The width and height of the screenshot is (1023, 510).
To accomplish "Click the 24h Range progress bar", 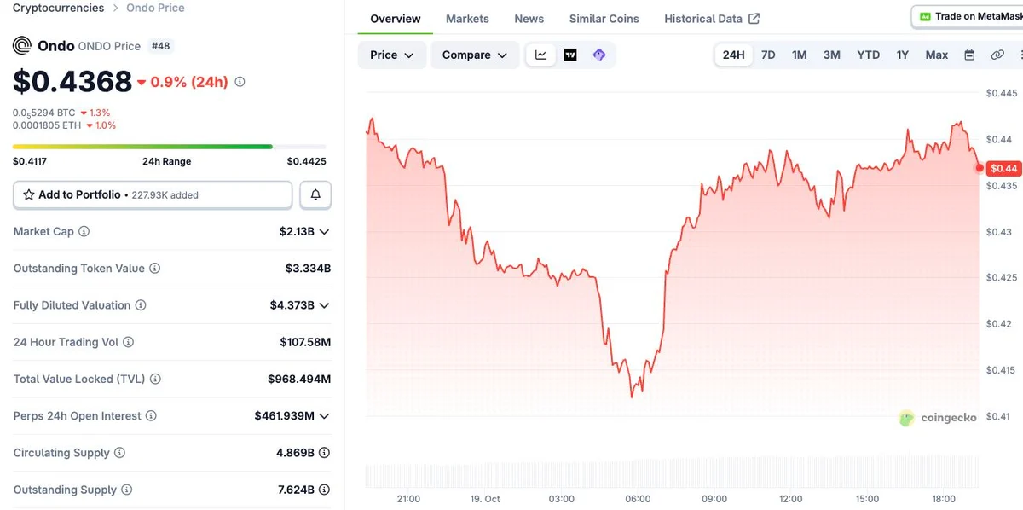I will [170, 147].
